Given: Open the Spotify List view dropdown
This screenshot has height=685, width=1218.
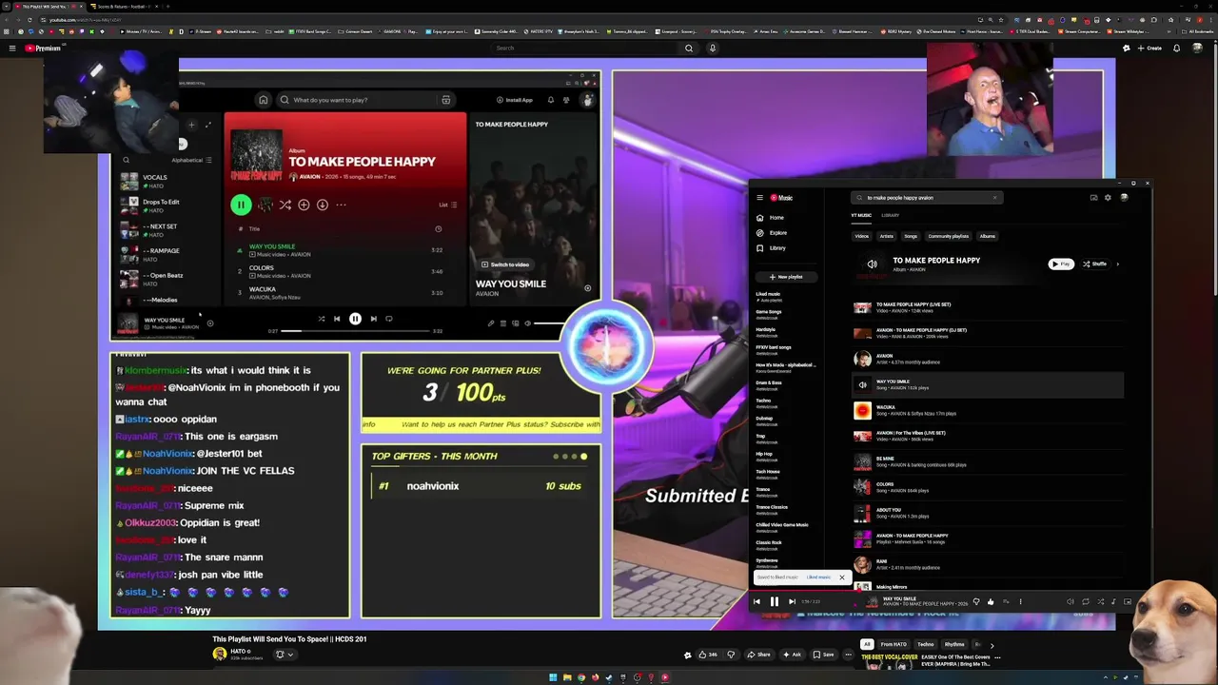Looking at the screenshot, I should tap(447, 205).
